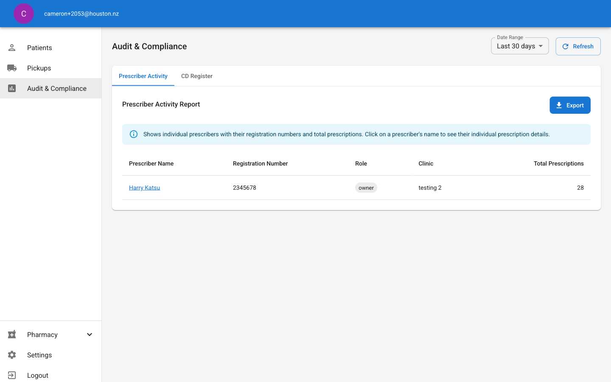Open Settings from the sidebar
This screenshot has height=382, width=611.
pyautogui.click(x=51, y=355)
